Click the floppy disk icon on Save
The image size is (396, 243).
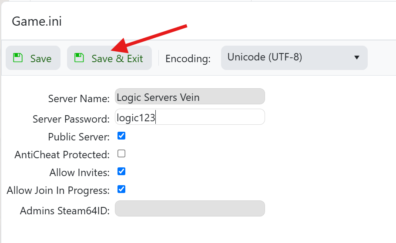tap(18, 58)
